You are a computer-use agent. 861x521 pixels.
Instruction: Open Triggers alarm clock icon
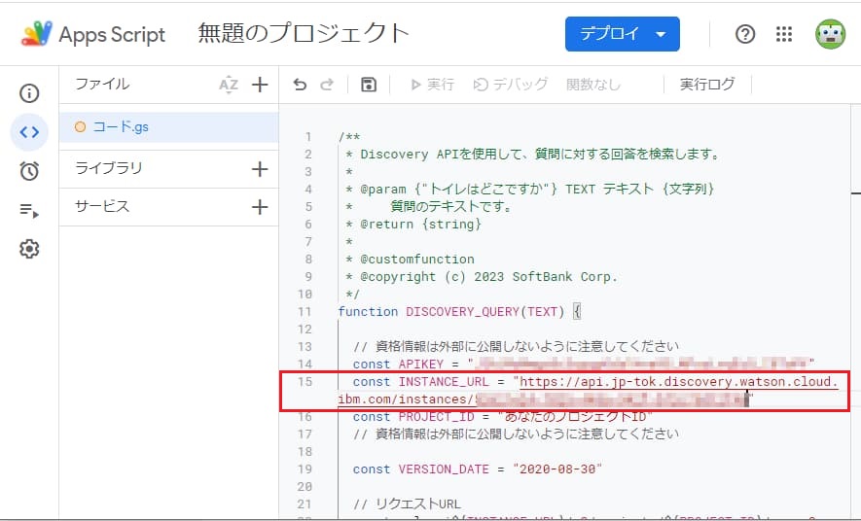point(29,171)
